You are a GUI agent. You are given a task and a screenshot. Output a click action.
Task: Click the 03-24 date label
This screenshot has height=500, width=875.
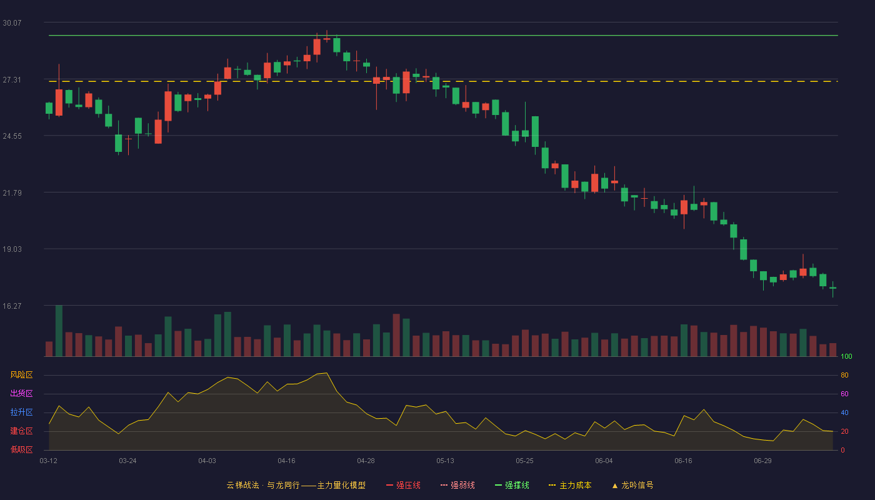coord(127,461)
